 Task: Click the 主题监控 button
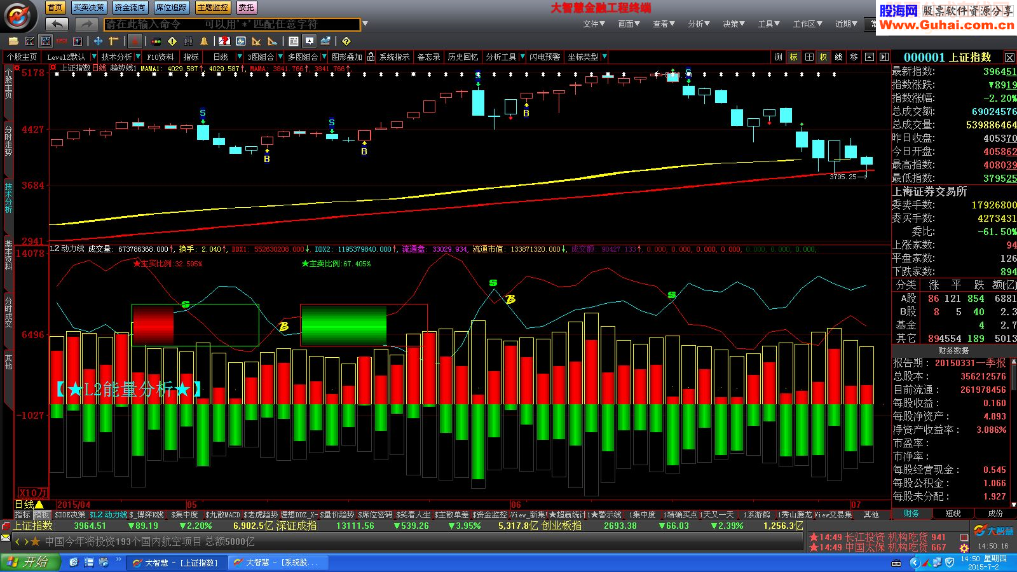(x=212, y=8)
